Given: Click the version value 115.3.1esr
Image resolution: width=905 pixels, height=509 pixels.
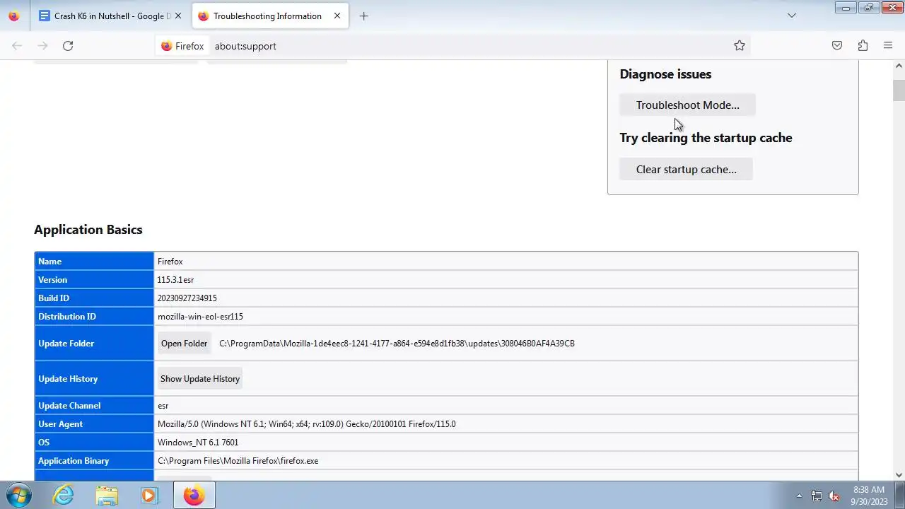Looking at the screenshot, I should 175,280.
